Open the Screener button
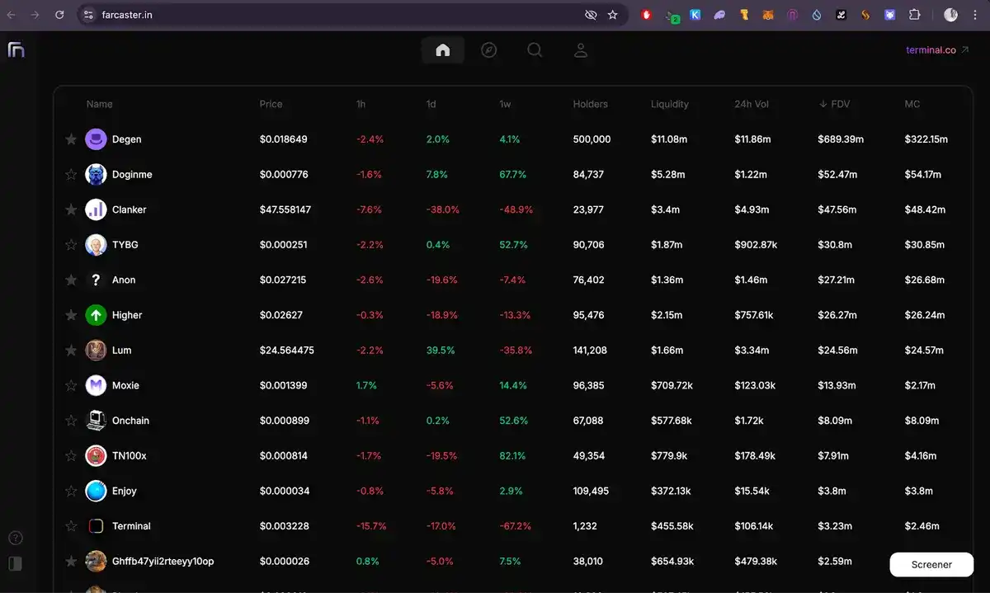Viewport: 990px width, 593px height. (x=931, y=565)
